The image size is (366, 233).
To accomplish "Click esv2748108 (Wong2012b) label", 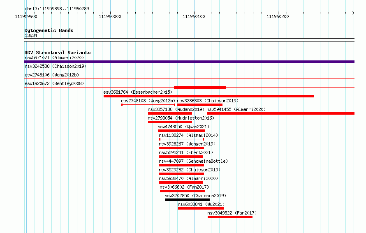I will tap(148, 101).
